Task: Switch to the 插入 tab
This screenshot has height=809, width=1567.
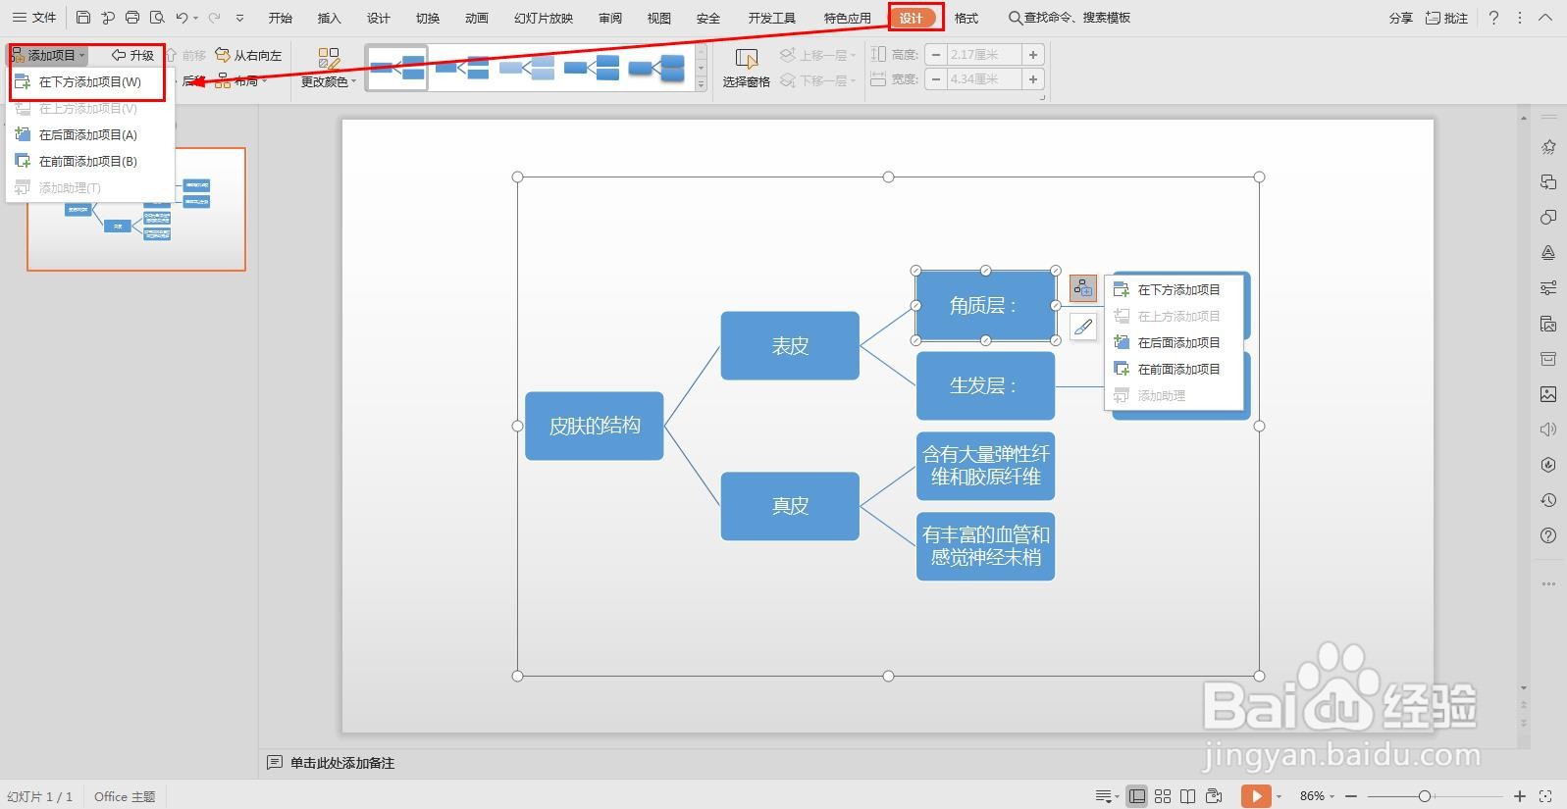Action: click(x=330, y=18)
